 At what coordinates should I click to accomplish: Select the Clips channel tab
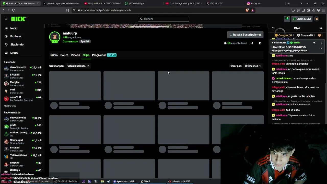pyautogui.click(x=86, y=55)
